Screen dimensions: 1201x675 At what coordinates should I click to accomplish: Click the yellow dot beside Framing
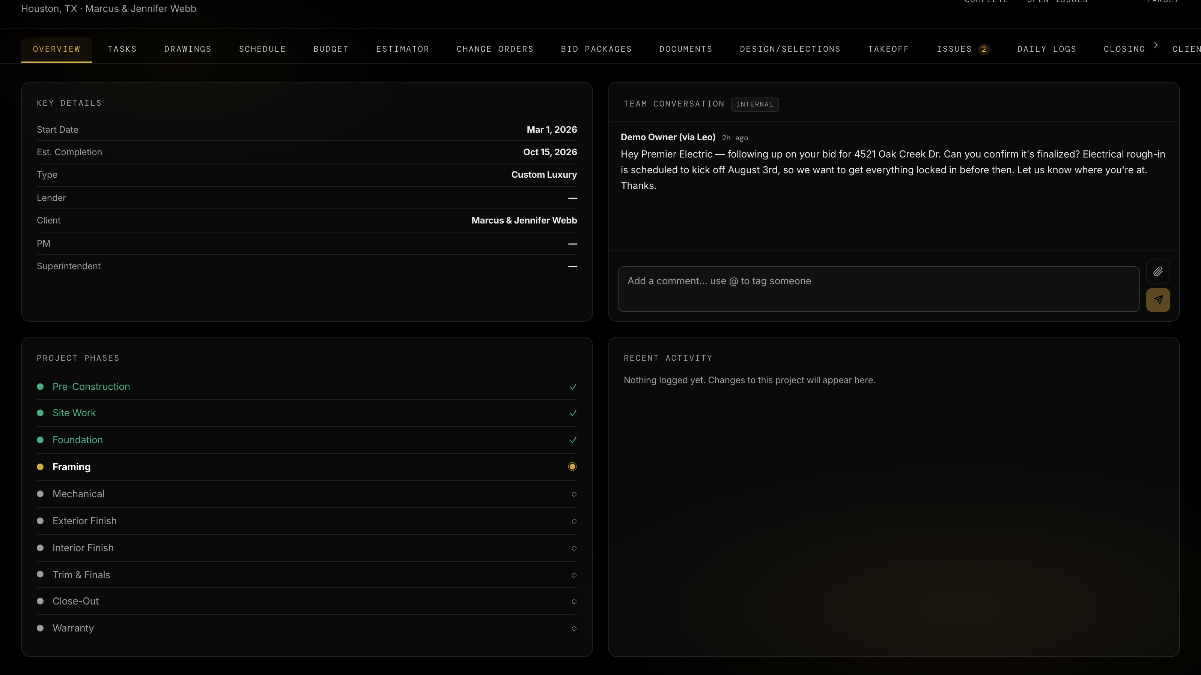click(x=40, y=467)
